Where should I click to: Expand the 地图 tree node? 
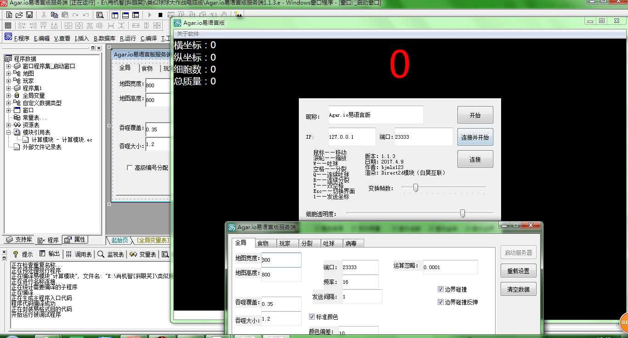pyautogui.click(x=8, y=73)
